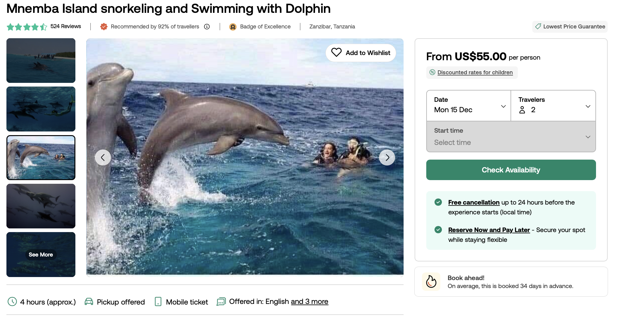Expand the Travelers selector
The image size is (619, 318).
pyautogui.click(x=553, y=106)
